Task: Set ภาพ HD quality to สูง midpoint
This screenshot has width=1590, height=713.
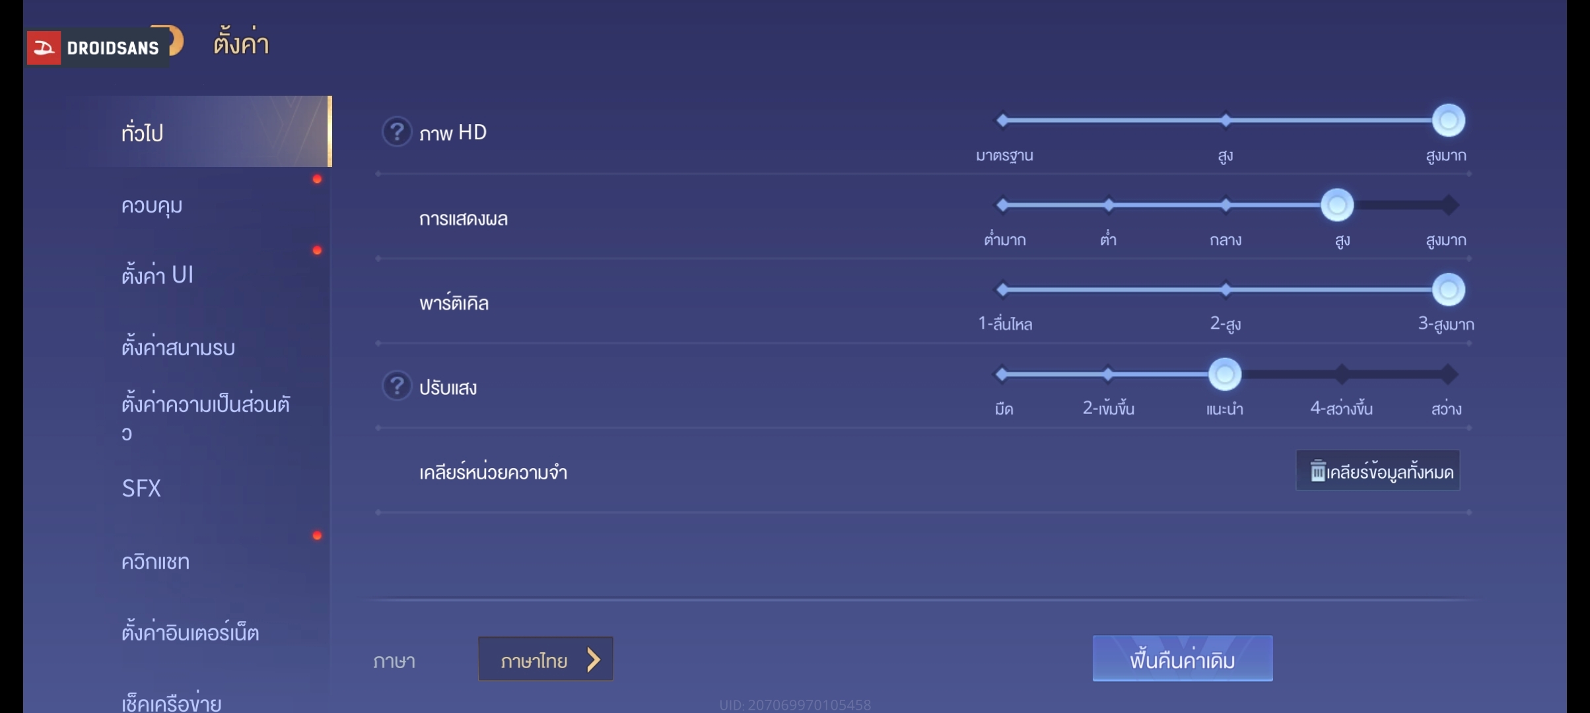Action: pos(1226,120)
